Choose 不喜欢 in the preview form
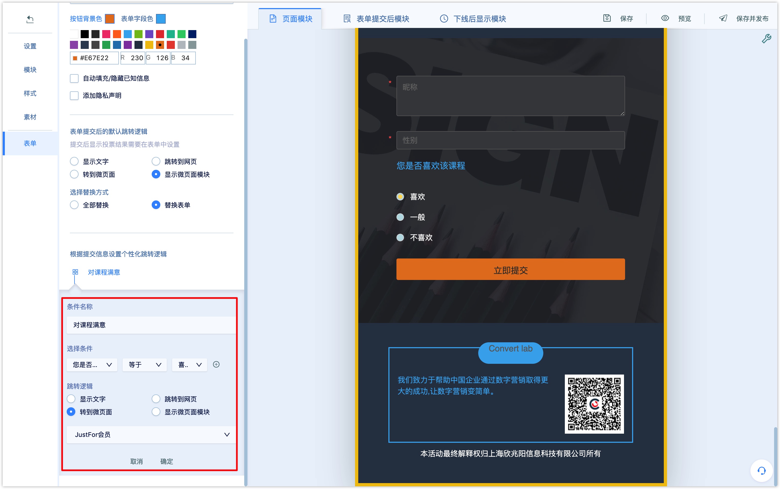 400,238
